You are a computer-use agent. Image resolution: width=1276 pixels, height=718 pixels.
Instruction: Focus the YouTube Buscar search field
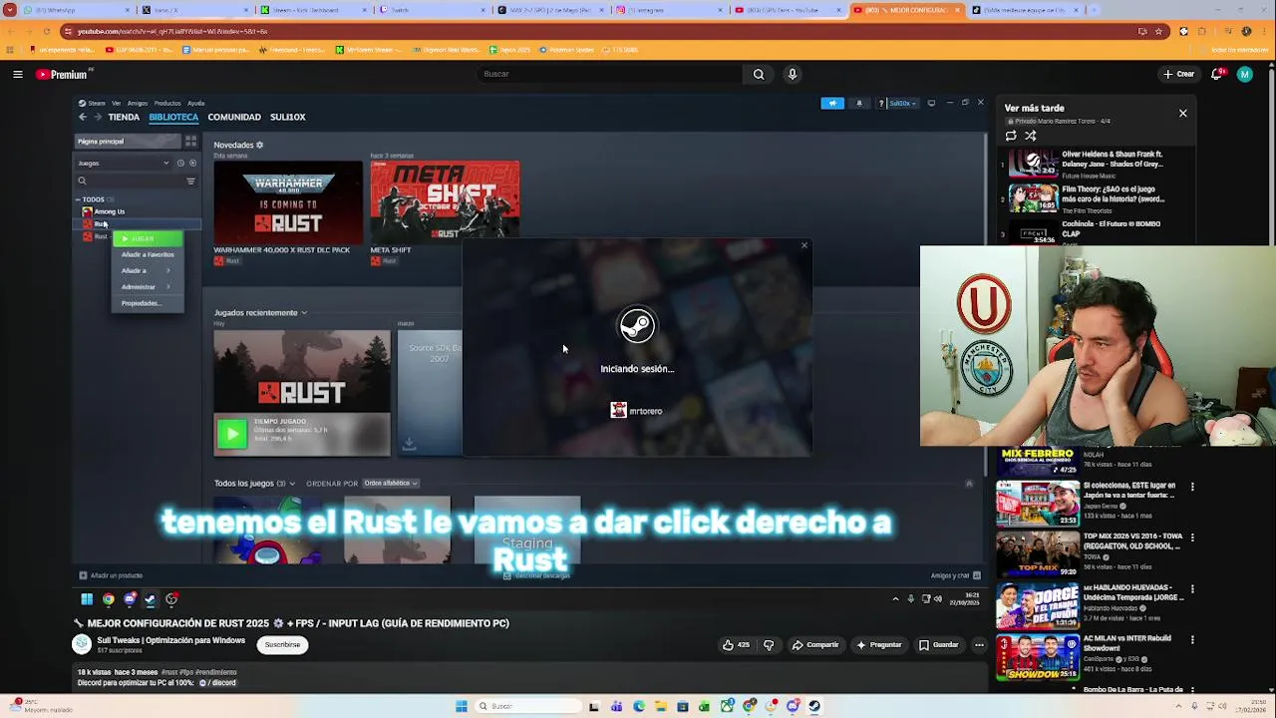(608, 74)
